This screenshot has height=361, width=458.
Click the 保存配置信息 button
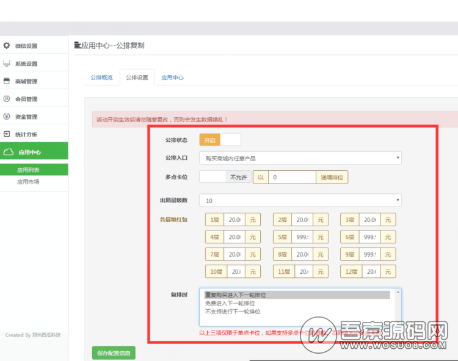click(114, 352)
